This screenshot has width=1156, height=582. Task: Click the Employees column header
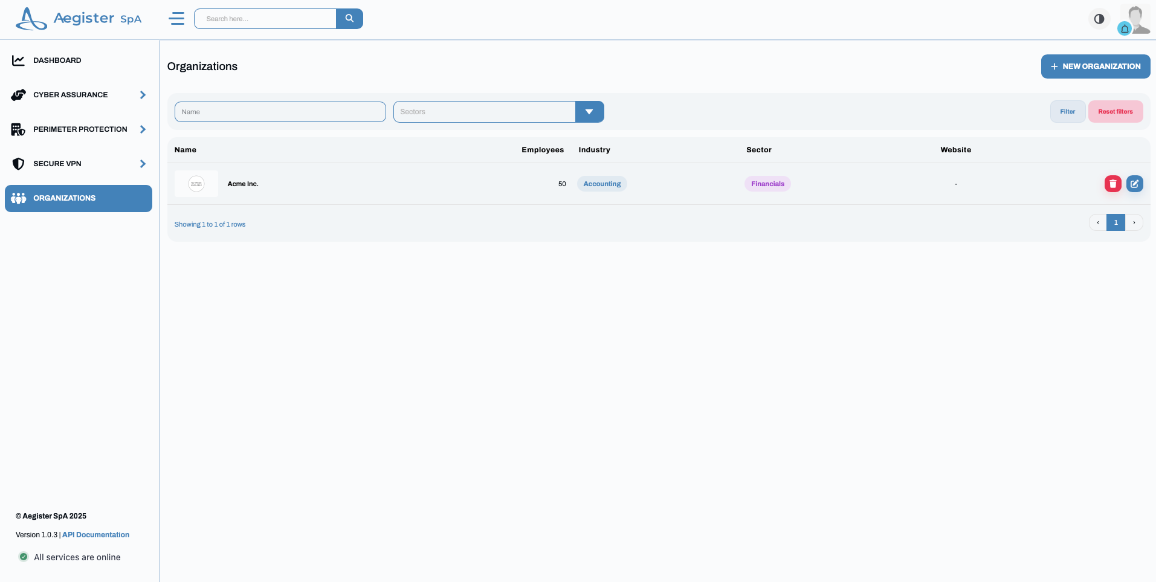point(543,150)
